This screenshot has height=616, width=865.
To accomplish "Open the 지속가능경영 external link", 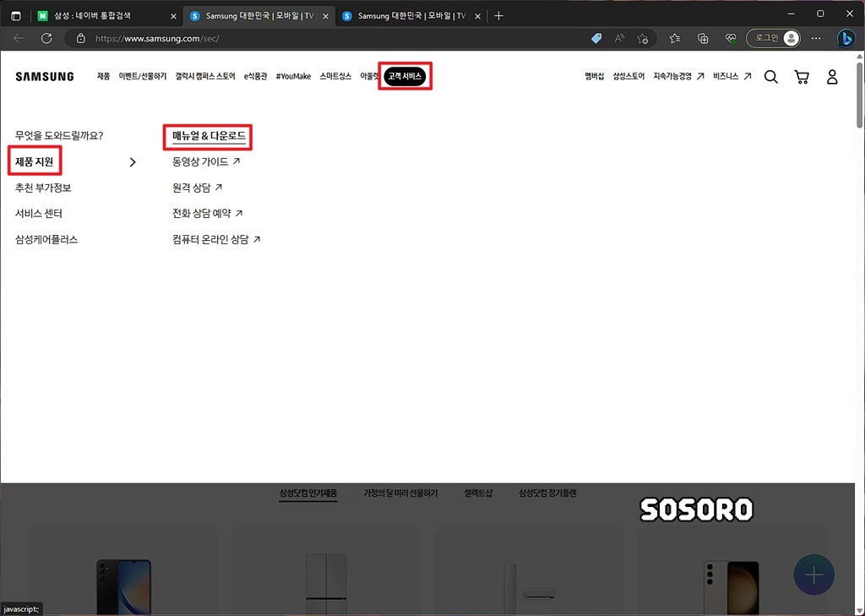I will (678, 77).
